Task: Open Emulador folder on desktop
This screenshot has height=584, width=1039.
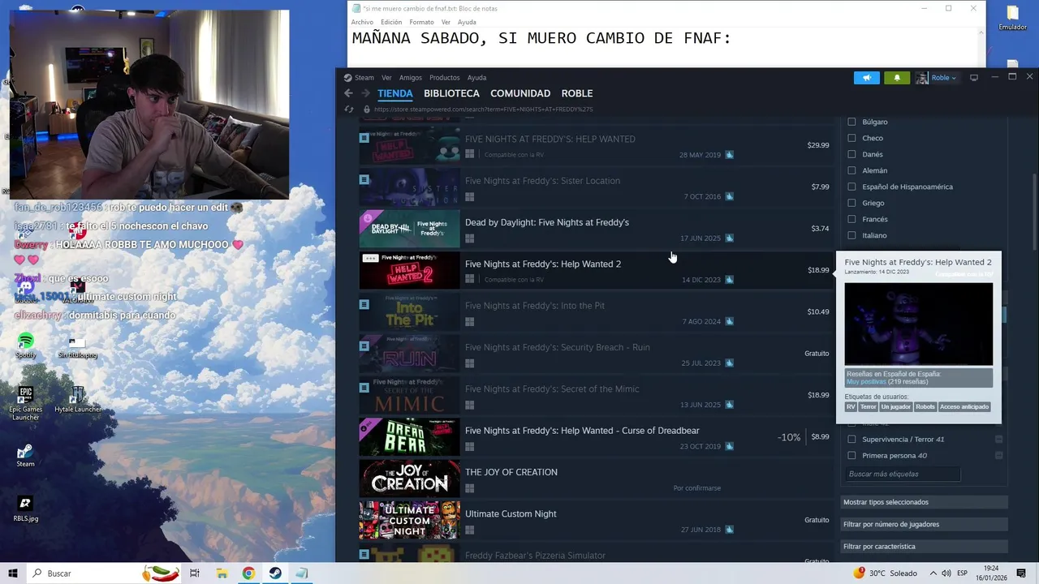Action: (1012, 18)
